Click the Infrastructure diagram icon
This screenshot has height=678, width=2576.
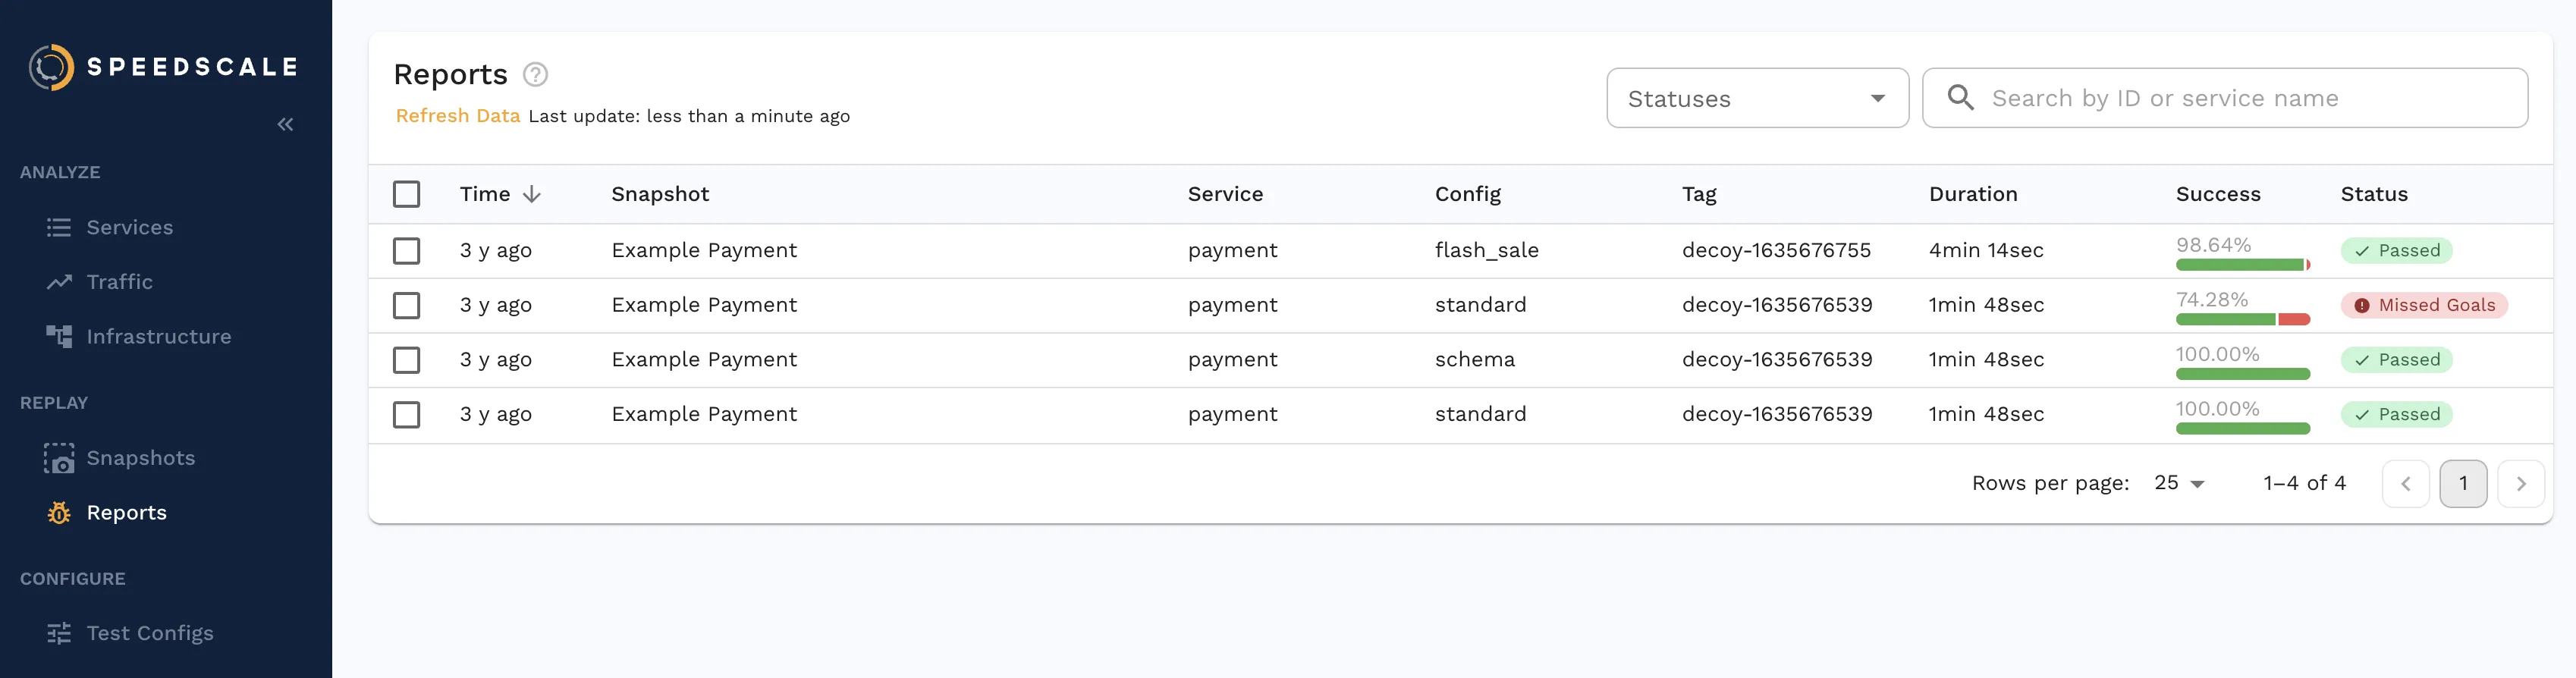[x=59, y=336]
